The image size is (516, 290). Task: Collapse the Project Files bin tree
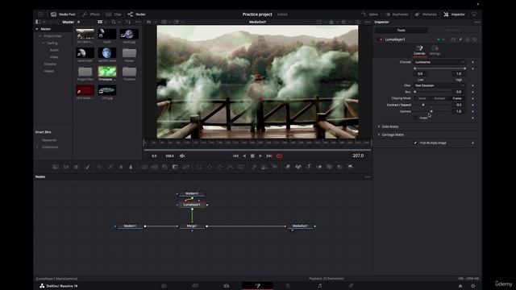(40, 35)
